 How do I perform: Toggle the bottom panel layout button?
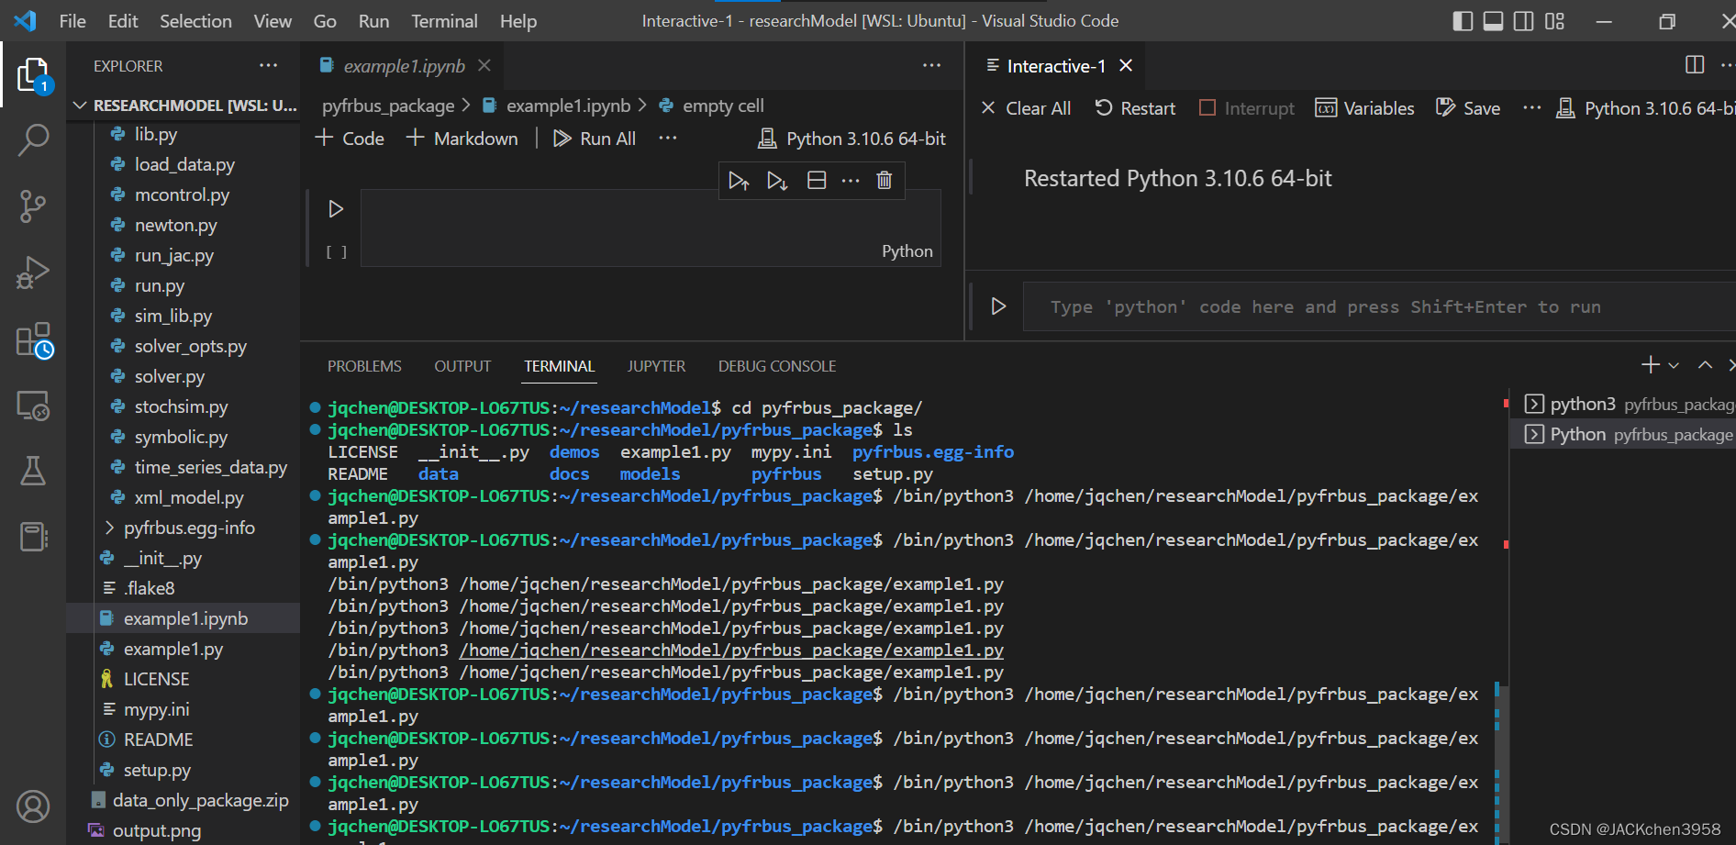click(x=1493, y=21)
